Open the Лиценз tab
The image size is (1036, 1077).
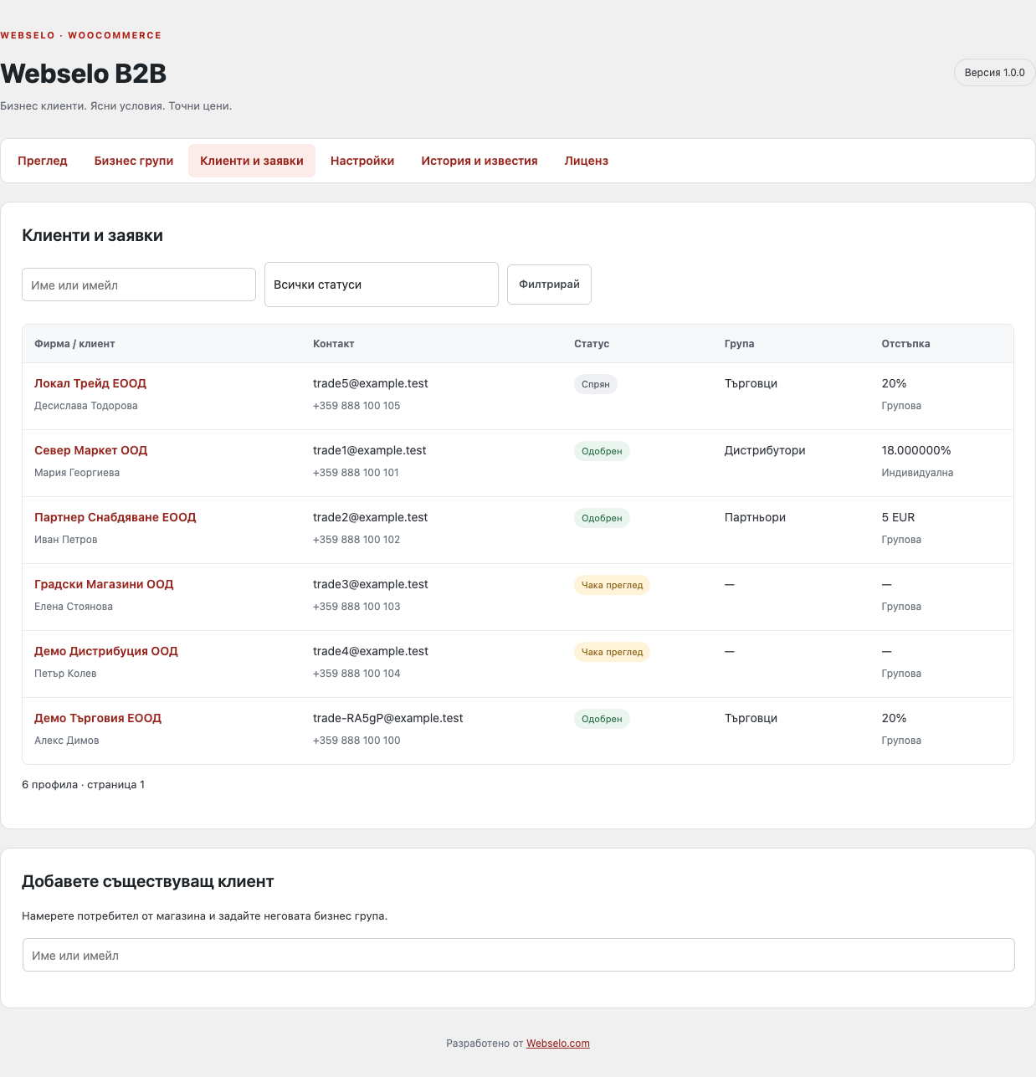pyautogui.click(x=587, y=161)
